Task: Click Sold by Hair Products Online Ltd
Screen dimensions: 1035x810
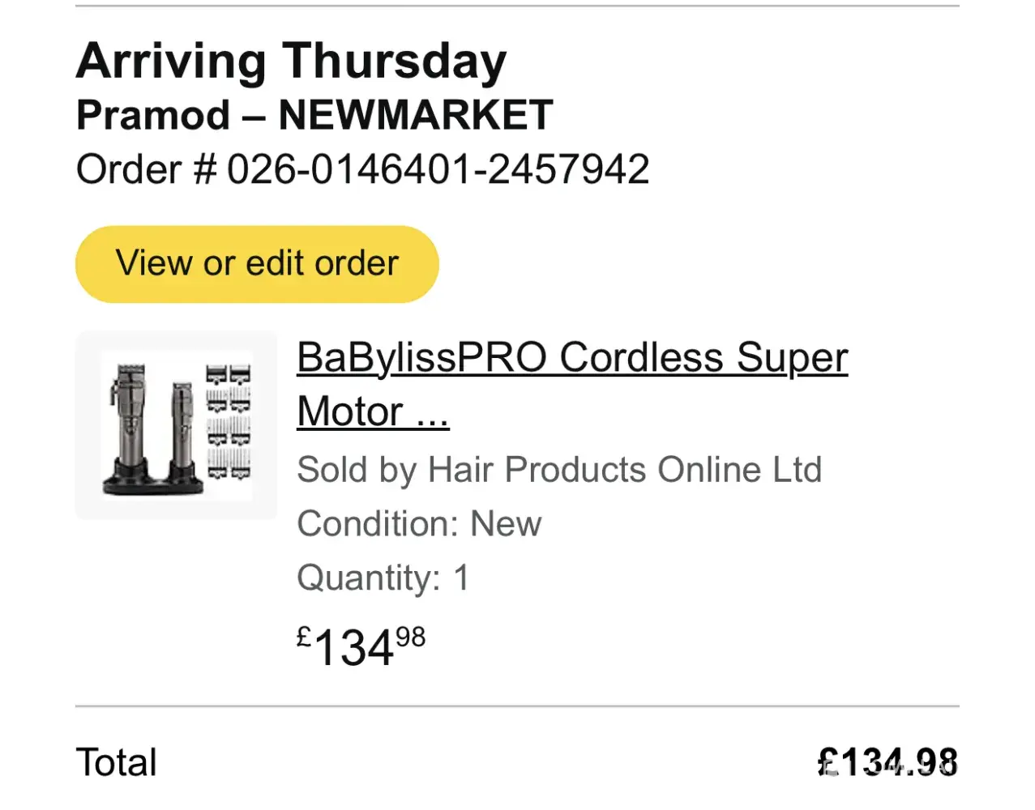Action: pos(559,470)
